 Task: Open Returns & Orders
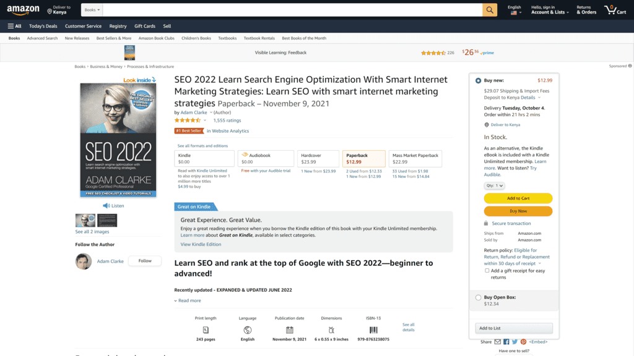click(x=586, y=10)
